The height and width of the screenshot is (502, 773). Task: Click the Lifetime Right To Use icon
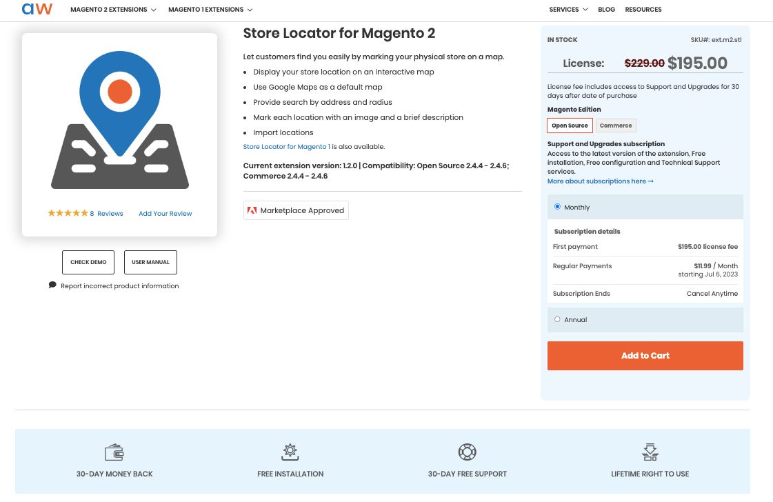650,452
